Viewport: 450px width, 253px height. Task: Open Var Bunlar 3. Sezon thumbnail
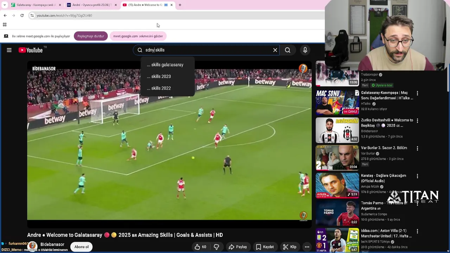(337, 158)
